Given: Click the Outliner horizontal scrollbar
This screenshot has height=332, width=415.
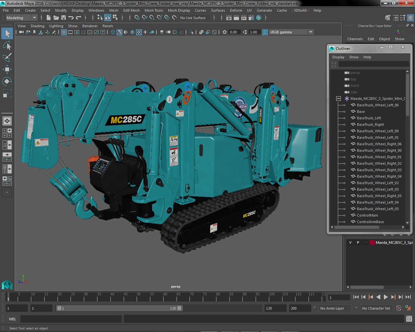Looking at the screenshot, I should pyautogui.click(x=357, y=227).
